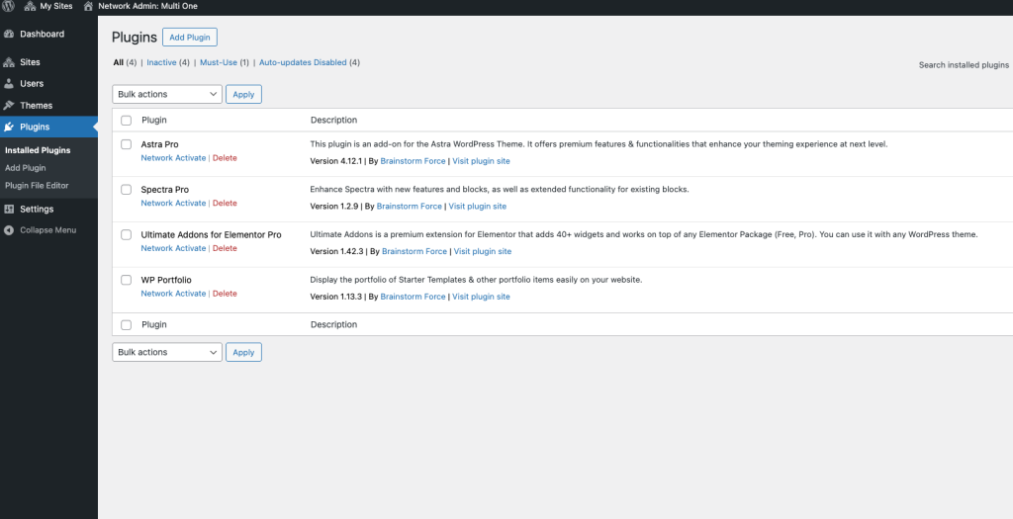This screenshot has width=1013, height=519.
Task: Click the WP Portfolio plugin name
Action: pyautogui.click(x=166, y=280)
